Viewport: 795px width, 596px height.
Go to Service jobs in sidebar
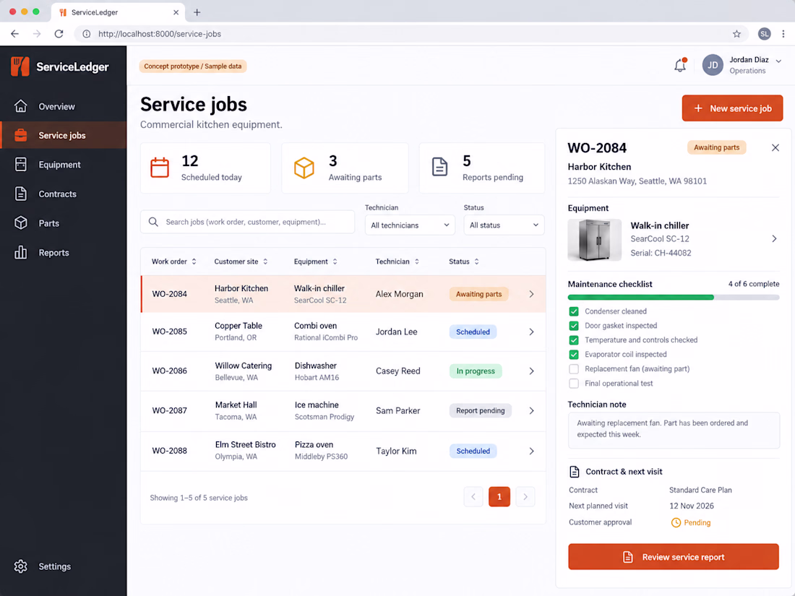pos(64,135)
